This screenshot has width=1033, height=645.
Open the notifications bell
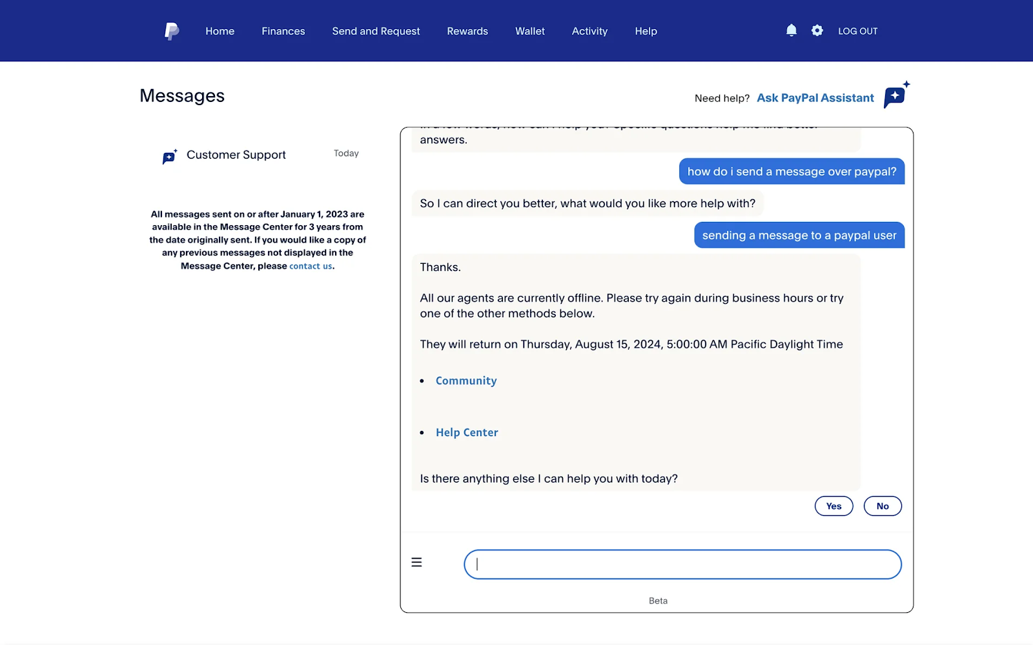click(x=791, y=30)
